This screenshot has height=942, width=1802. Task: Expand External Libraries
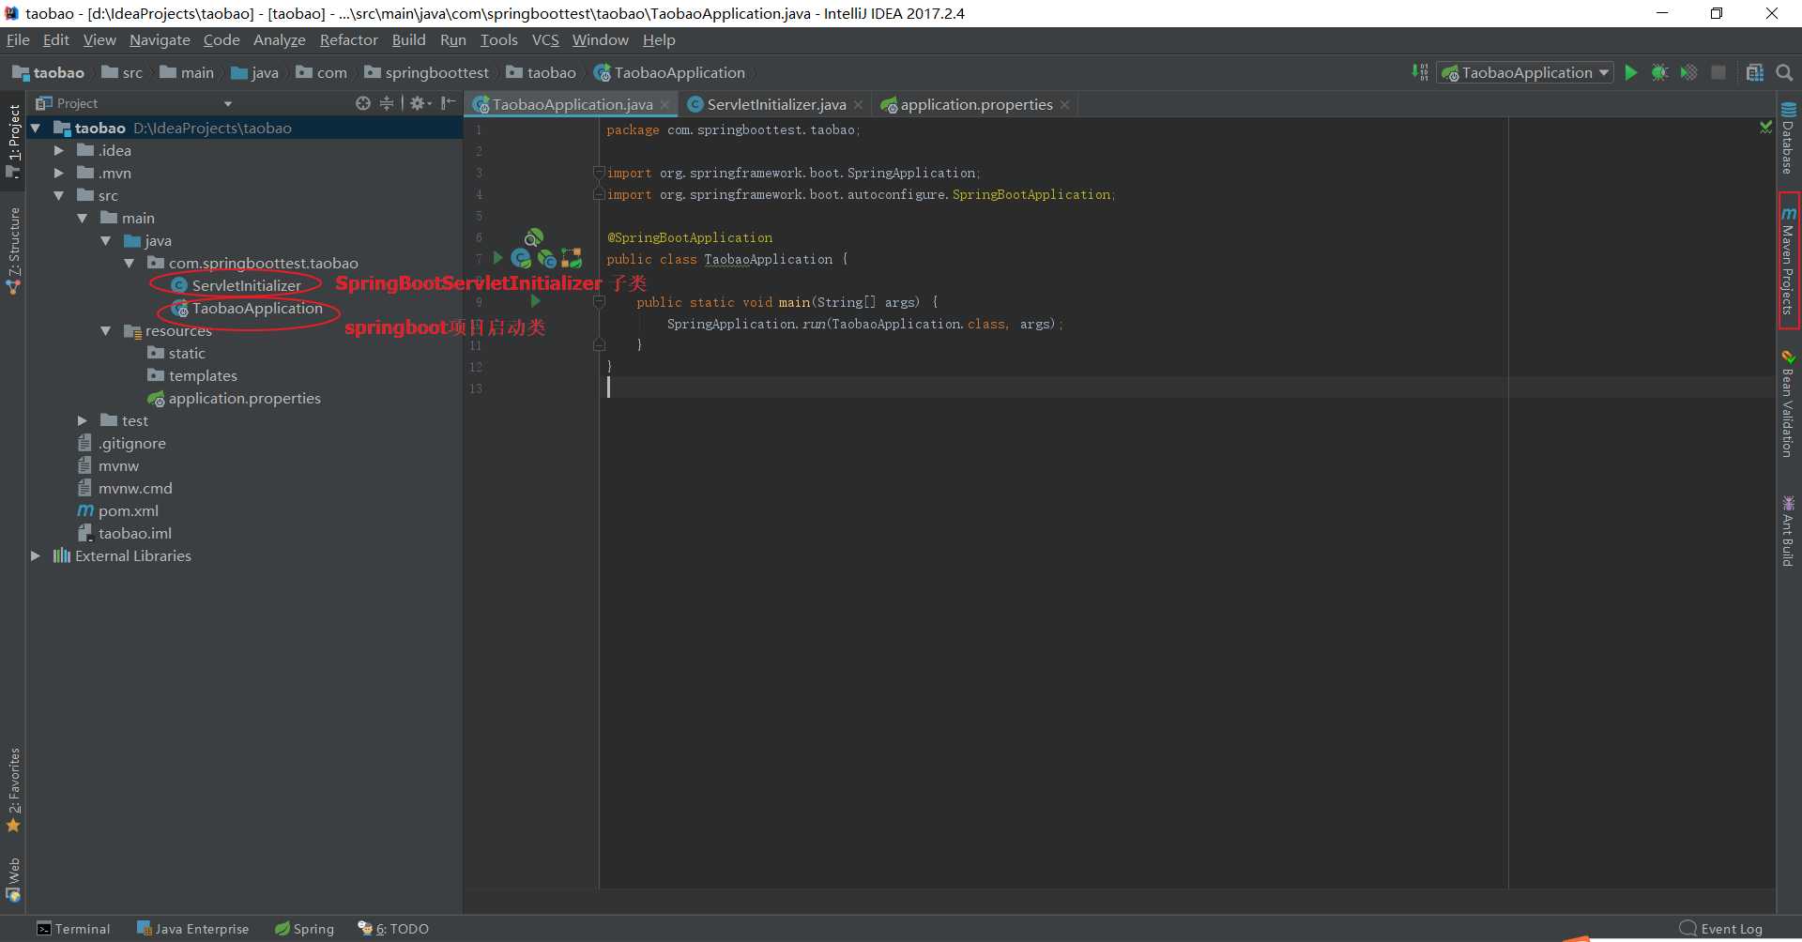tap(36, 555)
